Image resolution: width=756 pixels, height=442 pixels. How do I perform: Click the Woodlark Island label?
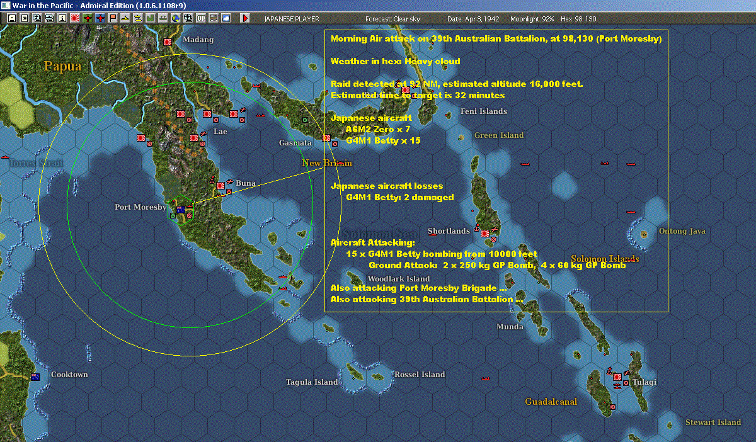click(x=398, y=279)
